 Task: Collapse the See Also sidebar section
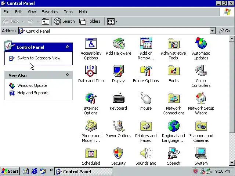[x=68, y=75]
